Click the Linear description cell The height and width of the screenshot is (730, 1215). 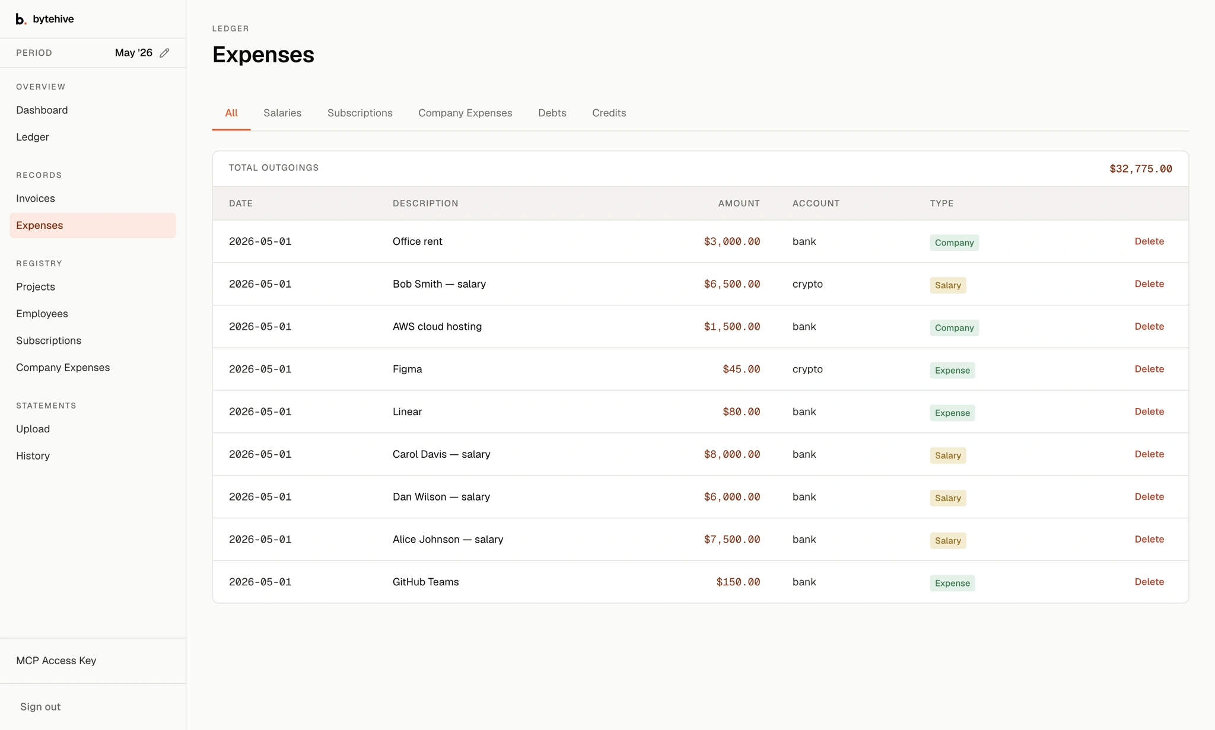(408, 412)
